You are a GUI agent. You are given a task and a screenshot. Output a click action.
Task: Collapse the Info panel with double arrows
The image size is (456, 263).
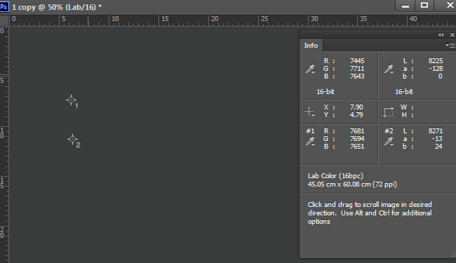click(x=441, y=34)
